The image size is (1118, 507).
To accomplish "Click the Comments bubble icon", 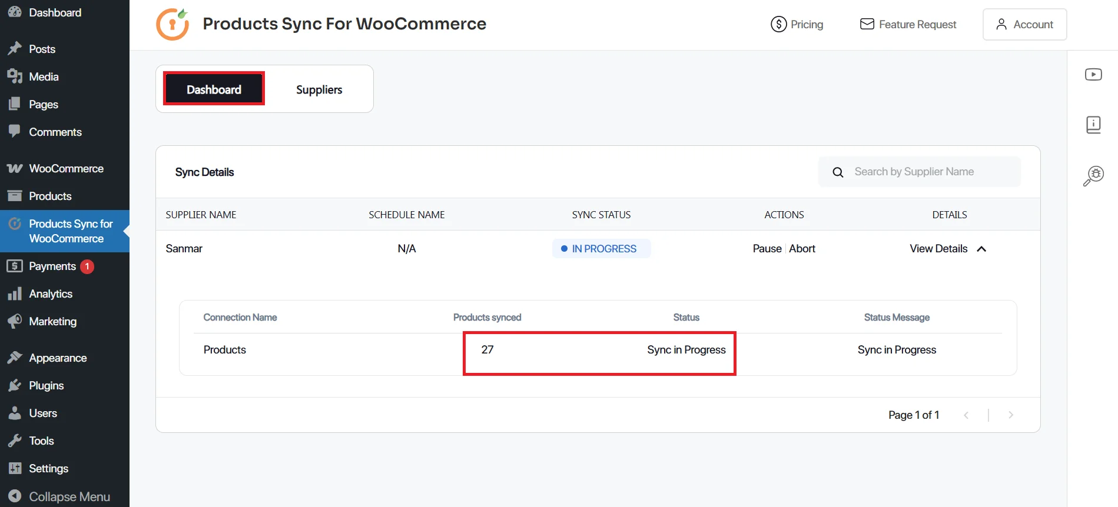I will 15,131.
